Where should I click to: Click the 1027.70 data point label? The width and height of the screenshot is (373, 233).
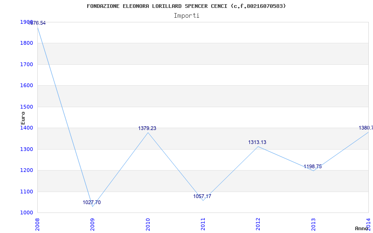pyautogui.click(x=92, y=203)
